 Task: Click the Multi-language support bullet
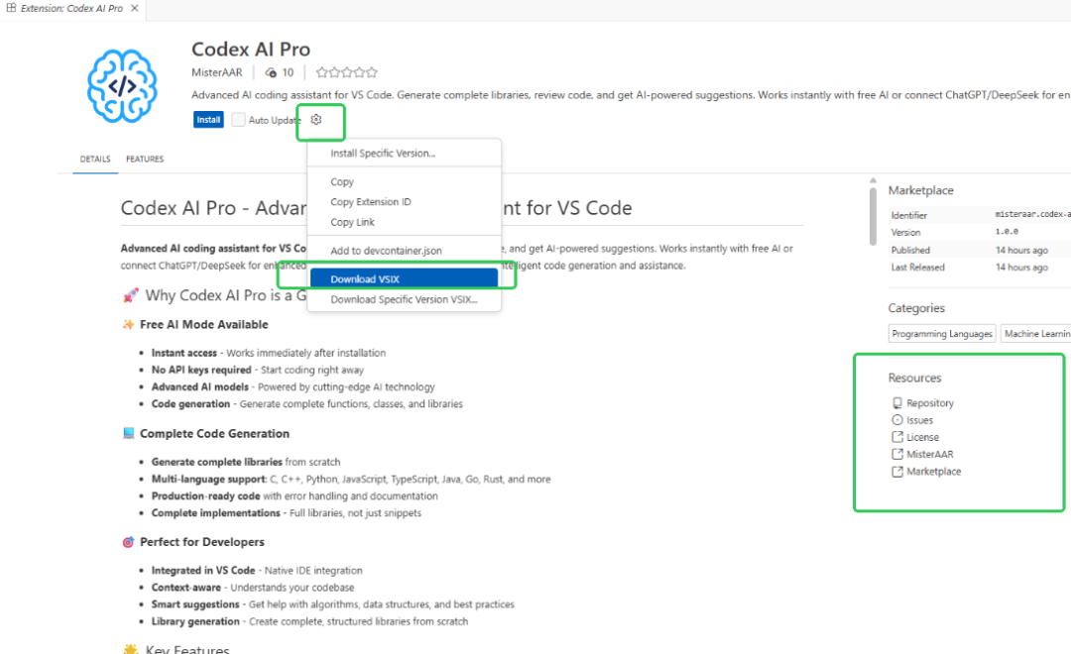click(x=351, y=479)
